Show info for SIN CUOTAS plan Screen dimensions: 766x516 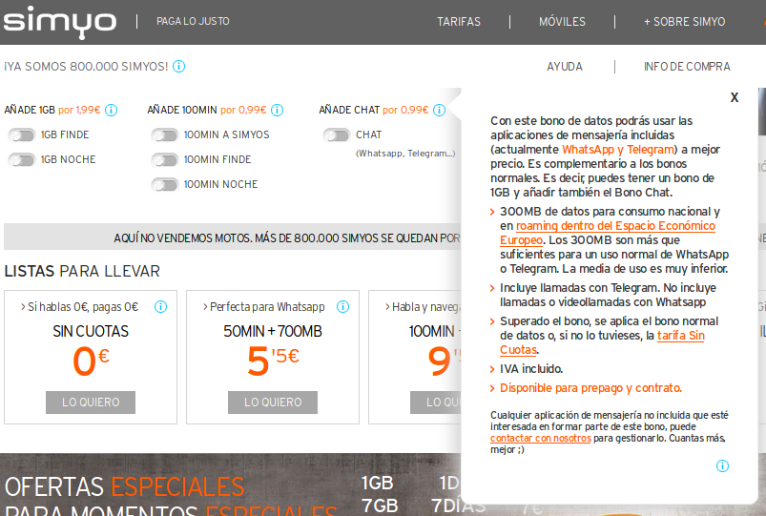[x=160, y=306]
